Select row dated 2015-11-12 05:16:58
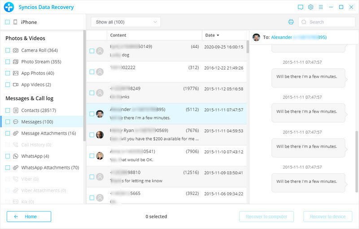Image resolution: width=359 pixels, height=229 pixels. point(166,93)
